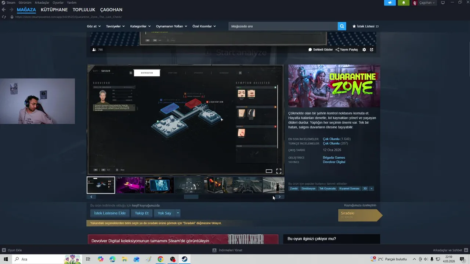Open Steam from the Windows taskbar

coord(184,259)
